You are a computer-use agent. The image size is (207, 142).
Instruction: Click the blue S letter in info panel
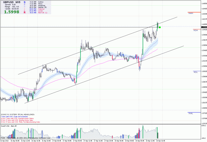click(x=25, y=2)
